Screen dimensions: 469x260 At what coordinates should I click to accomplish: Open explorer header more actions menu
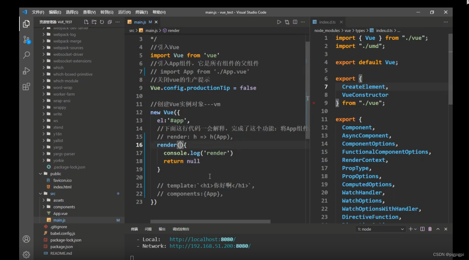pyautogui.click(x=117, y=22)
